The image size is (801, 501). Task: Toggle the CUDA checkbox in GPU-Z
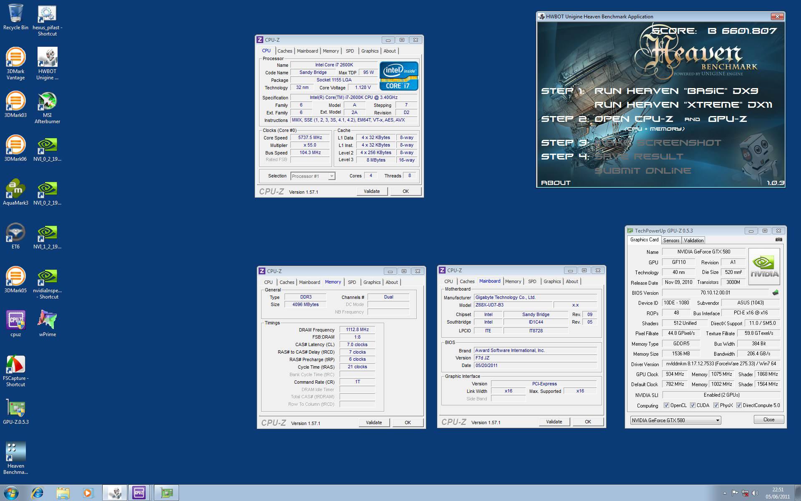(x=693, y=405)
